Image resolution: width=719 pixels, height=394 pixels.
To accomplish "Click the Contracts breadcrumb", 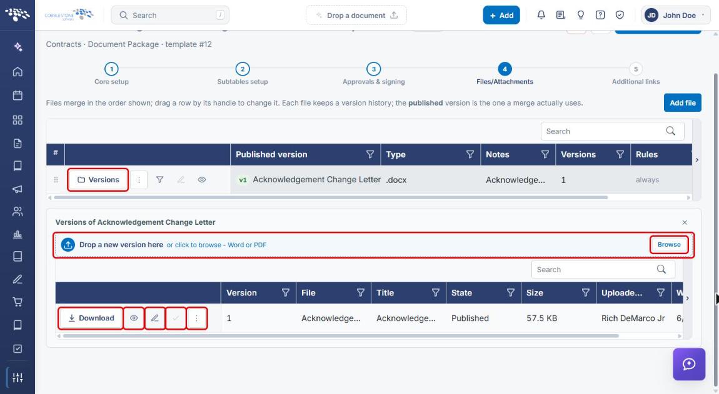I will pos(63,44).
